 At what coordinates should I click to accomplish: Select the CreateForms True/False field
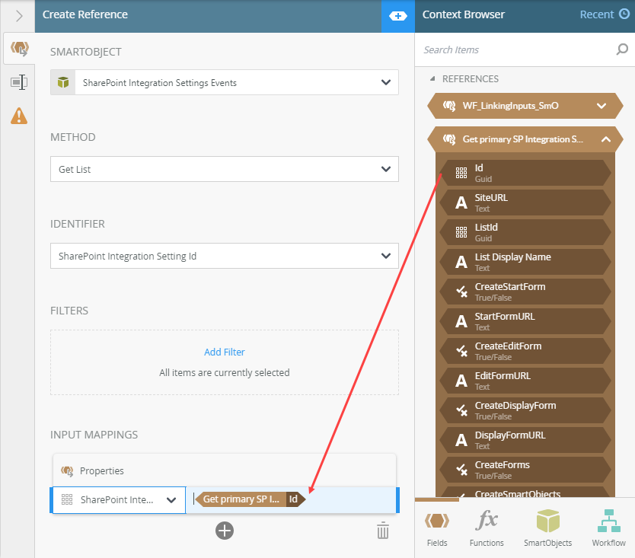(x=525, y=470)
